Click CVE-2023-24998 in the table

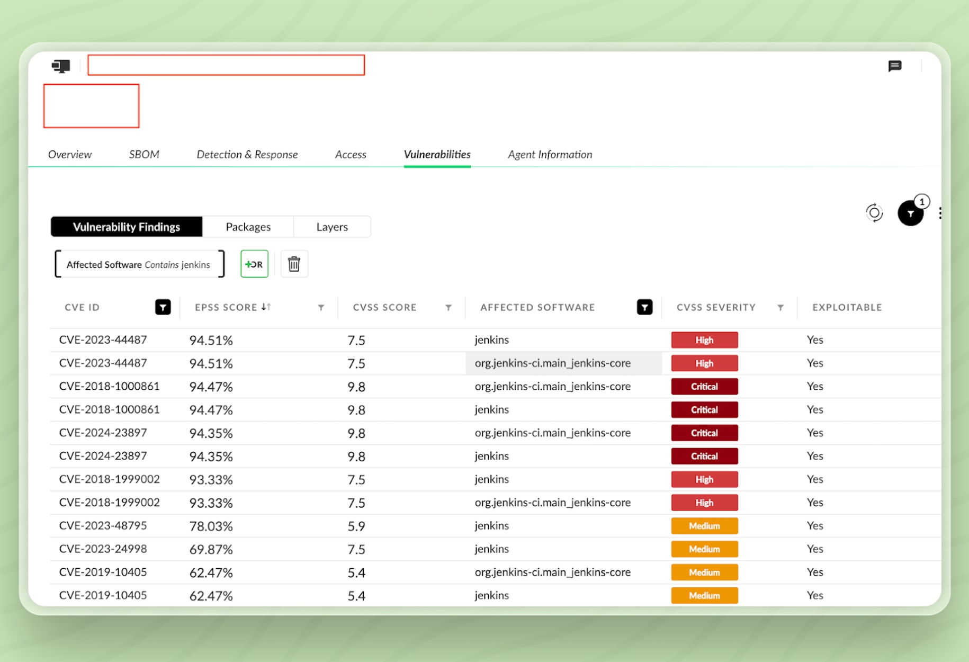tap(103, 549)
